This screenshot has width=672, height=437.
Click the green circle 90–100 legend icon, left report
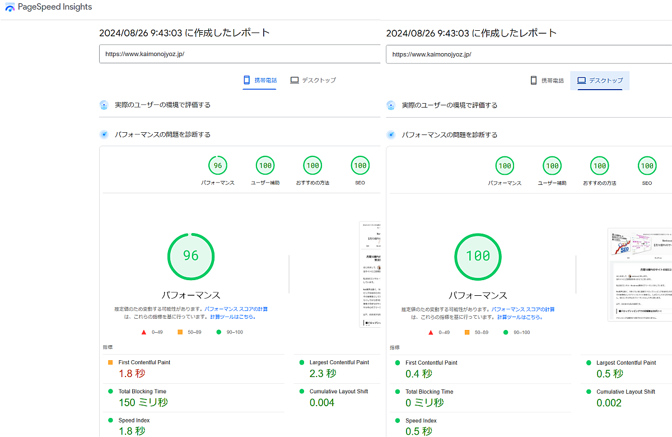(x=219, y=332)
